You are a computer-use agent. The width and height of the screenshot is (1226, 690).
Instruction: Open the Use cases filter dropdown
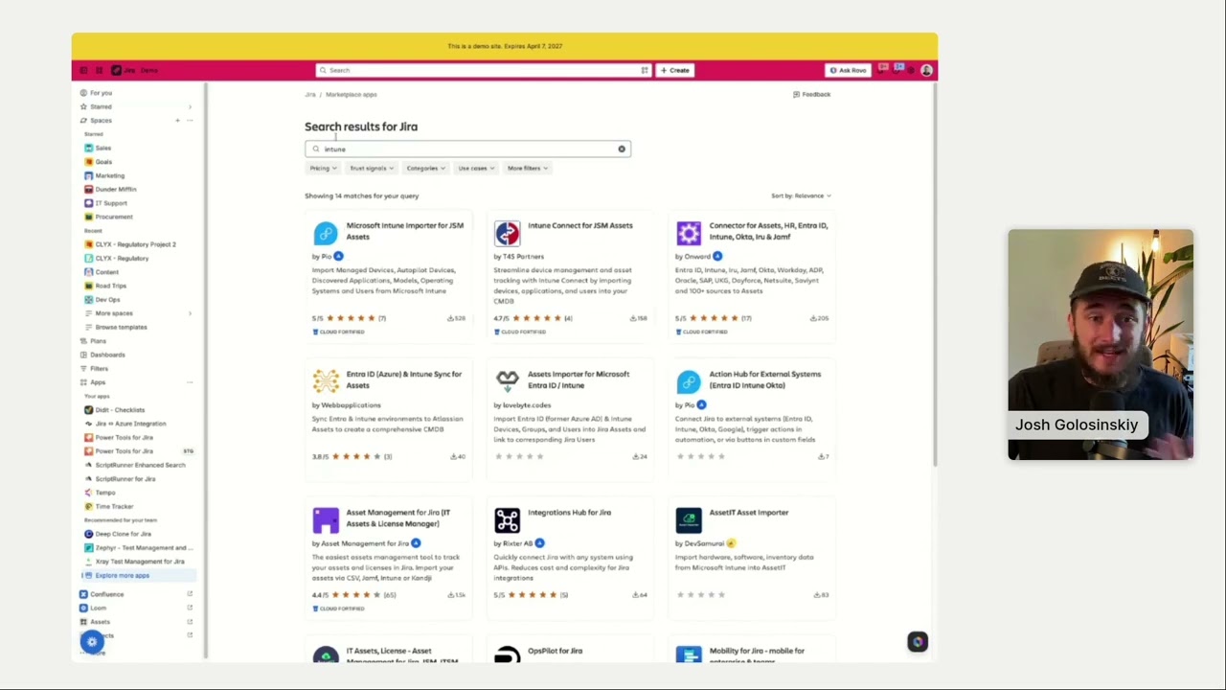coord(476,169)
